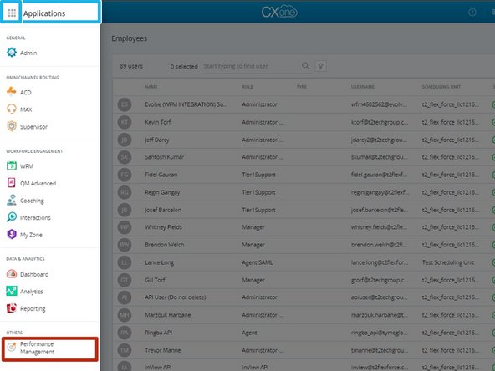Select the Reporting menu label
495x371 pixels.
[33, 309]
